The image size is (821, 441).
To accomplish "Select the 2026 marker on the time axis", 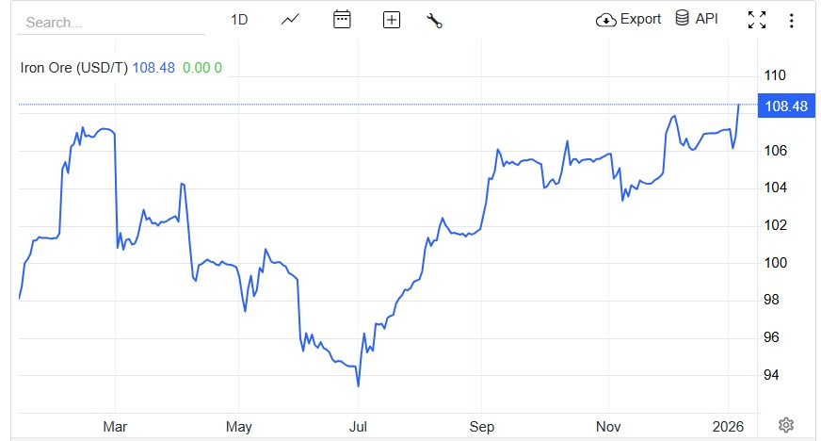I will [x=728, y=427].
